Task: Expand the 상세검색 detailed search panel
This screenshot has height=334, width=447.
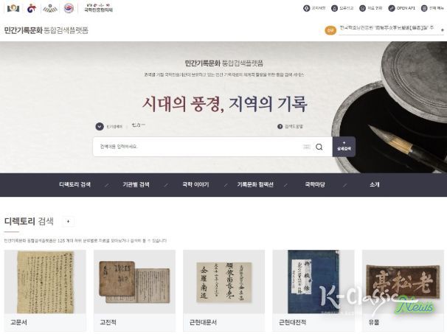Action: [344, 147]
